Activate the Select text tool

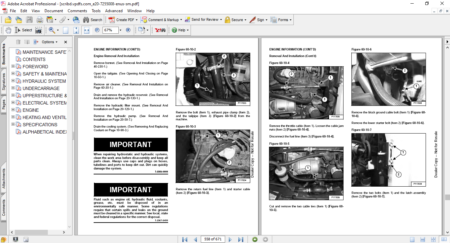tap(23, 30)
